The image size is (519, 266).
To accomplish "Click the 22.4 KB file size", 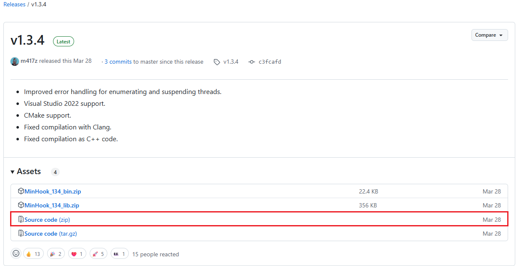I will point(368,191).
